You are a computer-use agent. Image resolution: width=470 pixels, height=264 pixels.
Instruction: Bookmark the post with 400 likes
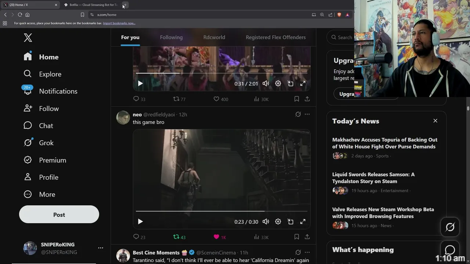[296, 99]
